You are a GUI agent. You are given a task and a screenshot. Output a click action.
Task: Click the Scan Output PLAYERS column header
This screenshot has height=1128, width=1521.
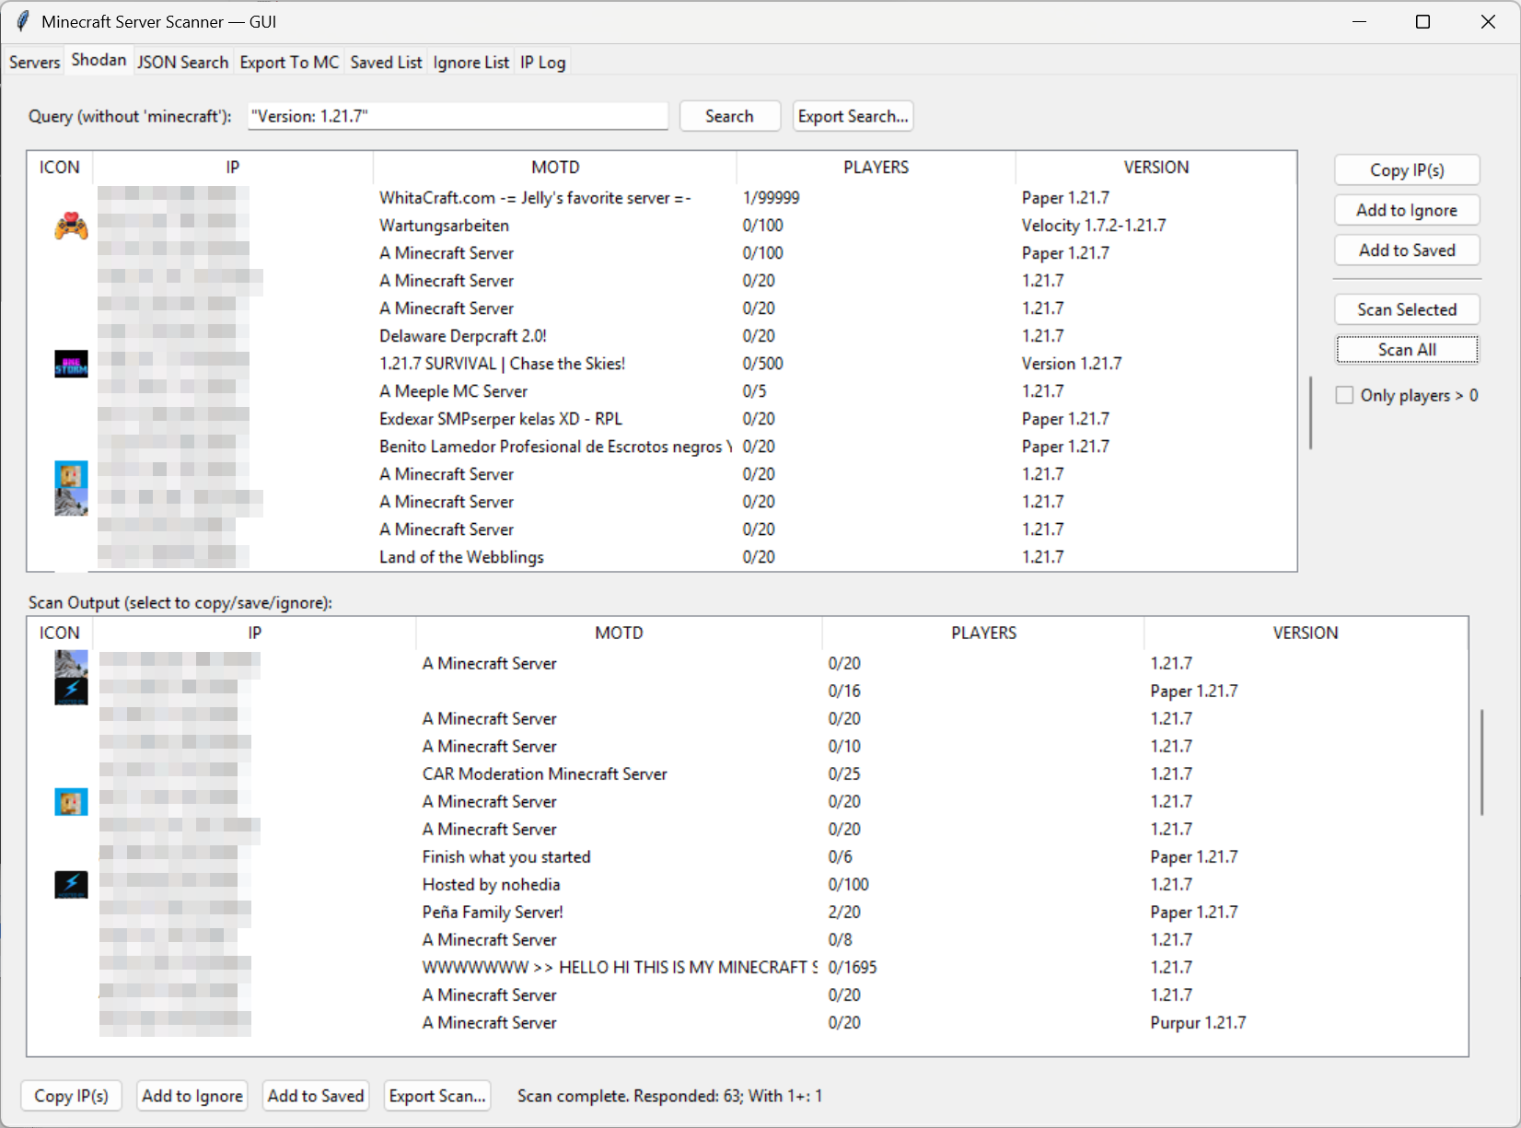coord(983,633)
